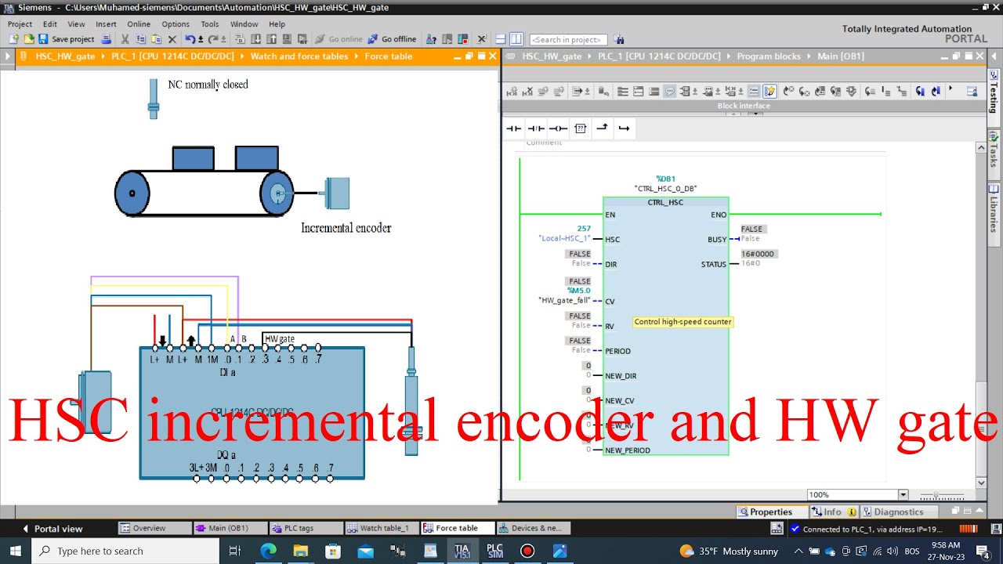Open undo history dropdown arrow

200,39
